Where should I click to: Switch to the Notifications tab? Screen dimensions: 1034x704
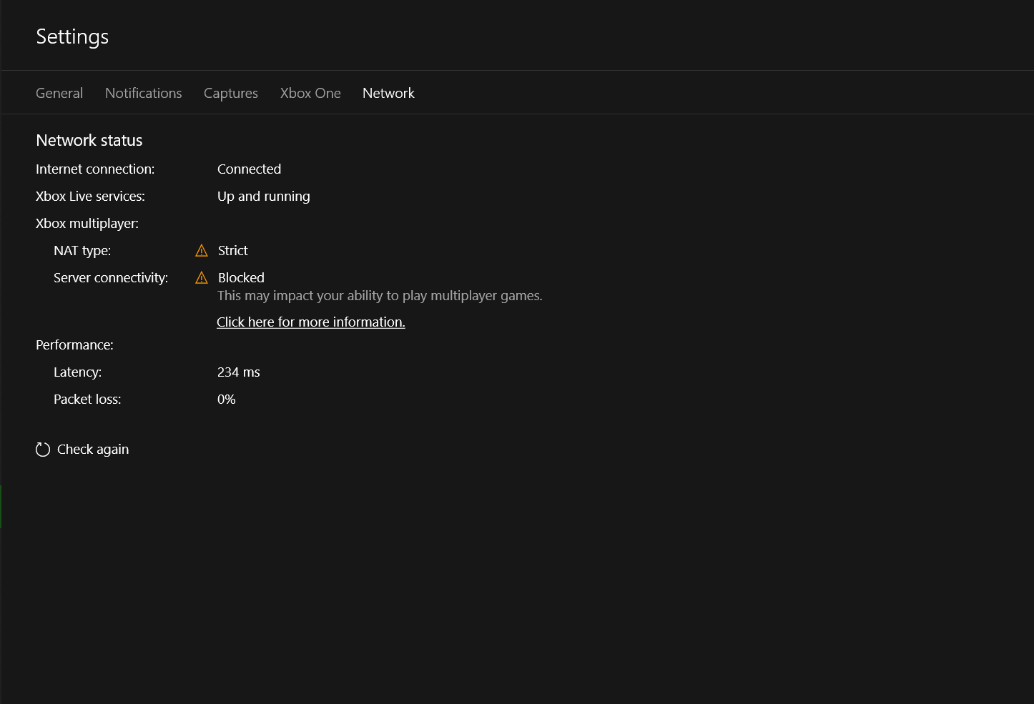tap(144, 94)
